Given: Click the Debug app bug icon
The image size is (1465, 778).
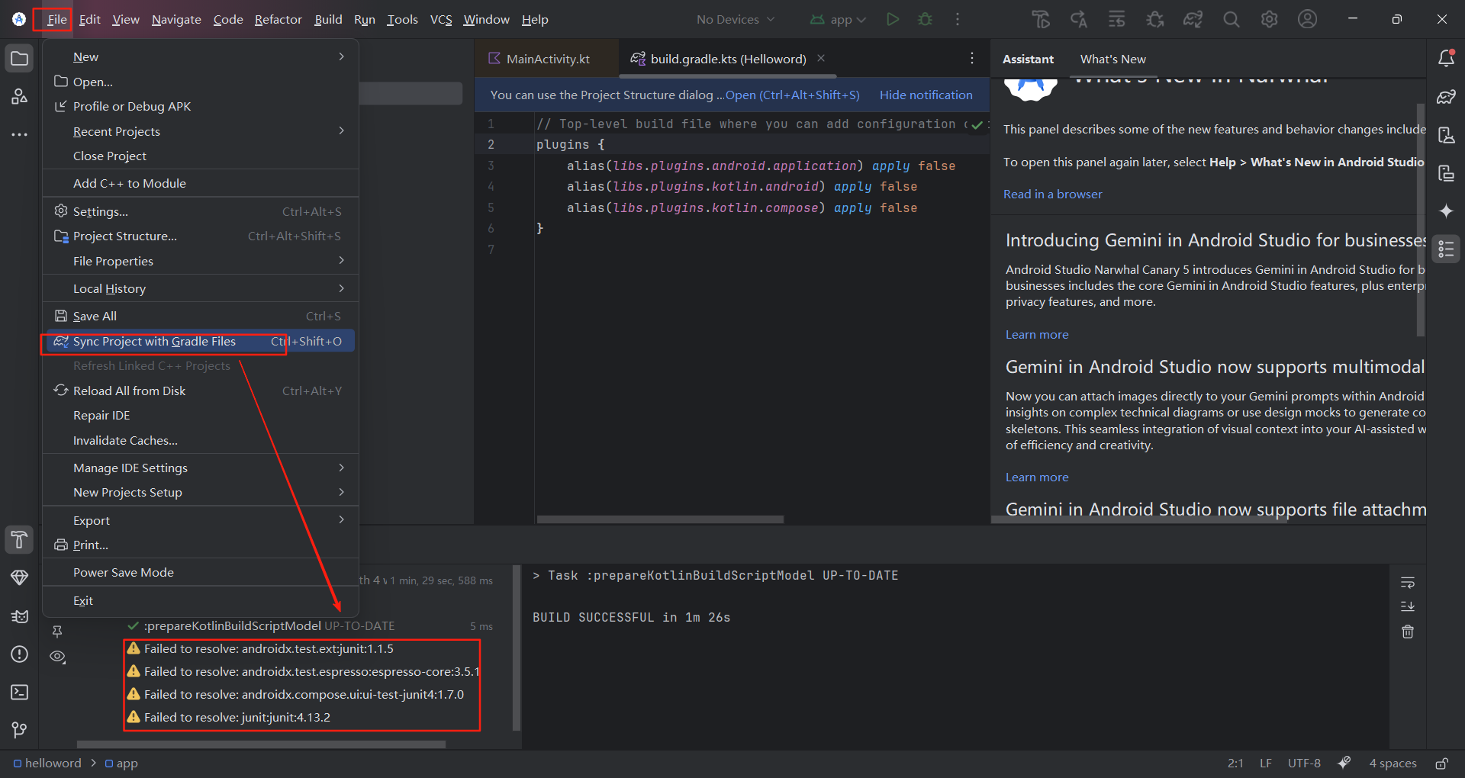Looking at the screenshot, I should pos(926,19).
